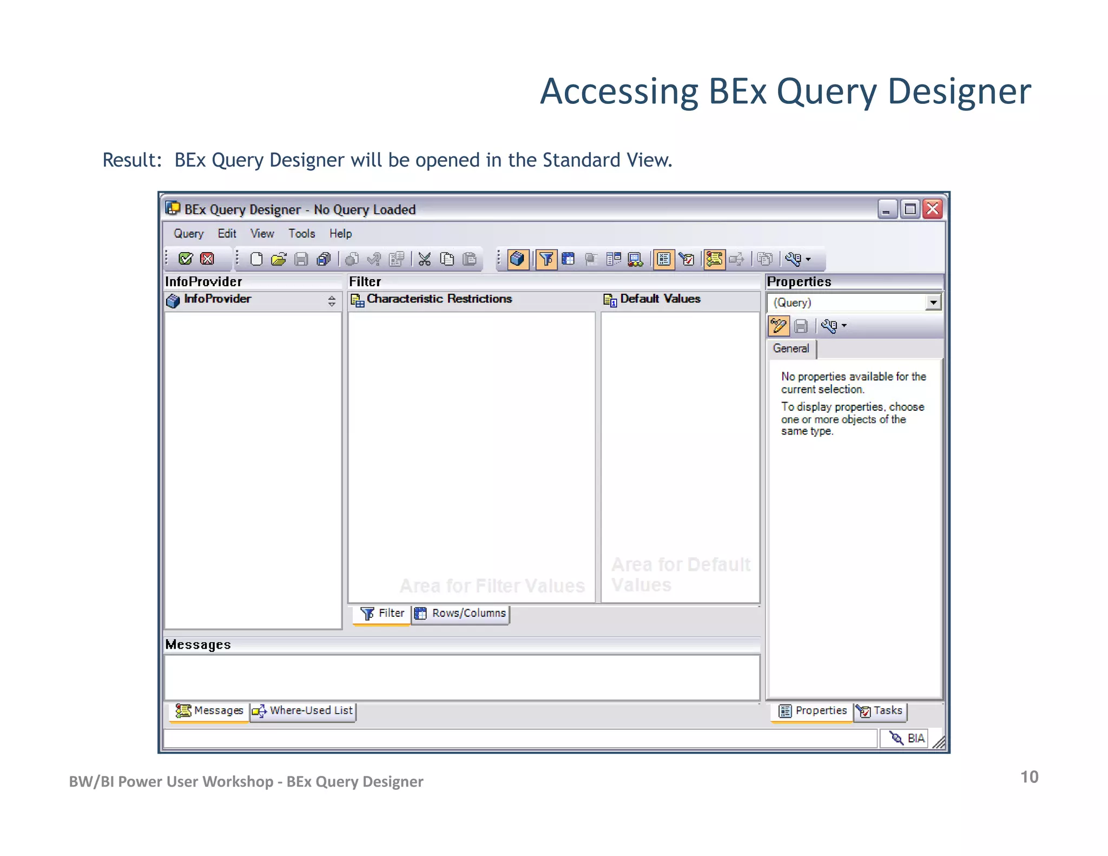
Task: Create a new query with the blank page icon
Action: pos(256,259)
